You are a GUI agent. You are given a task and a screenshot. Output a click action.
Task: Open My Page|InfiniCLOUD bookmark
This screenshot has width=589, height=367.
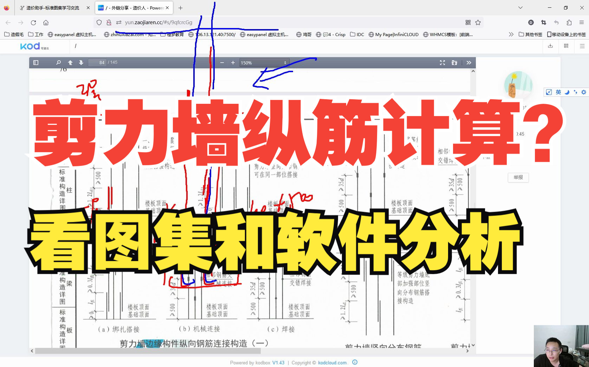(394, 34)
